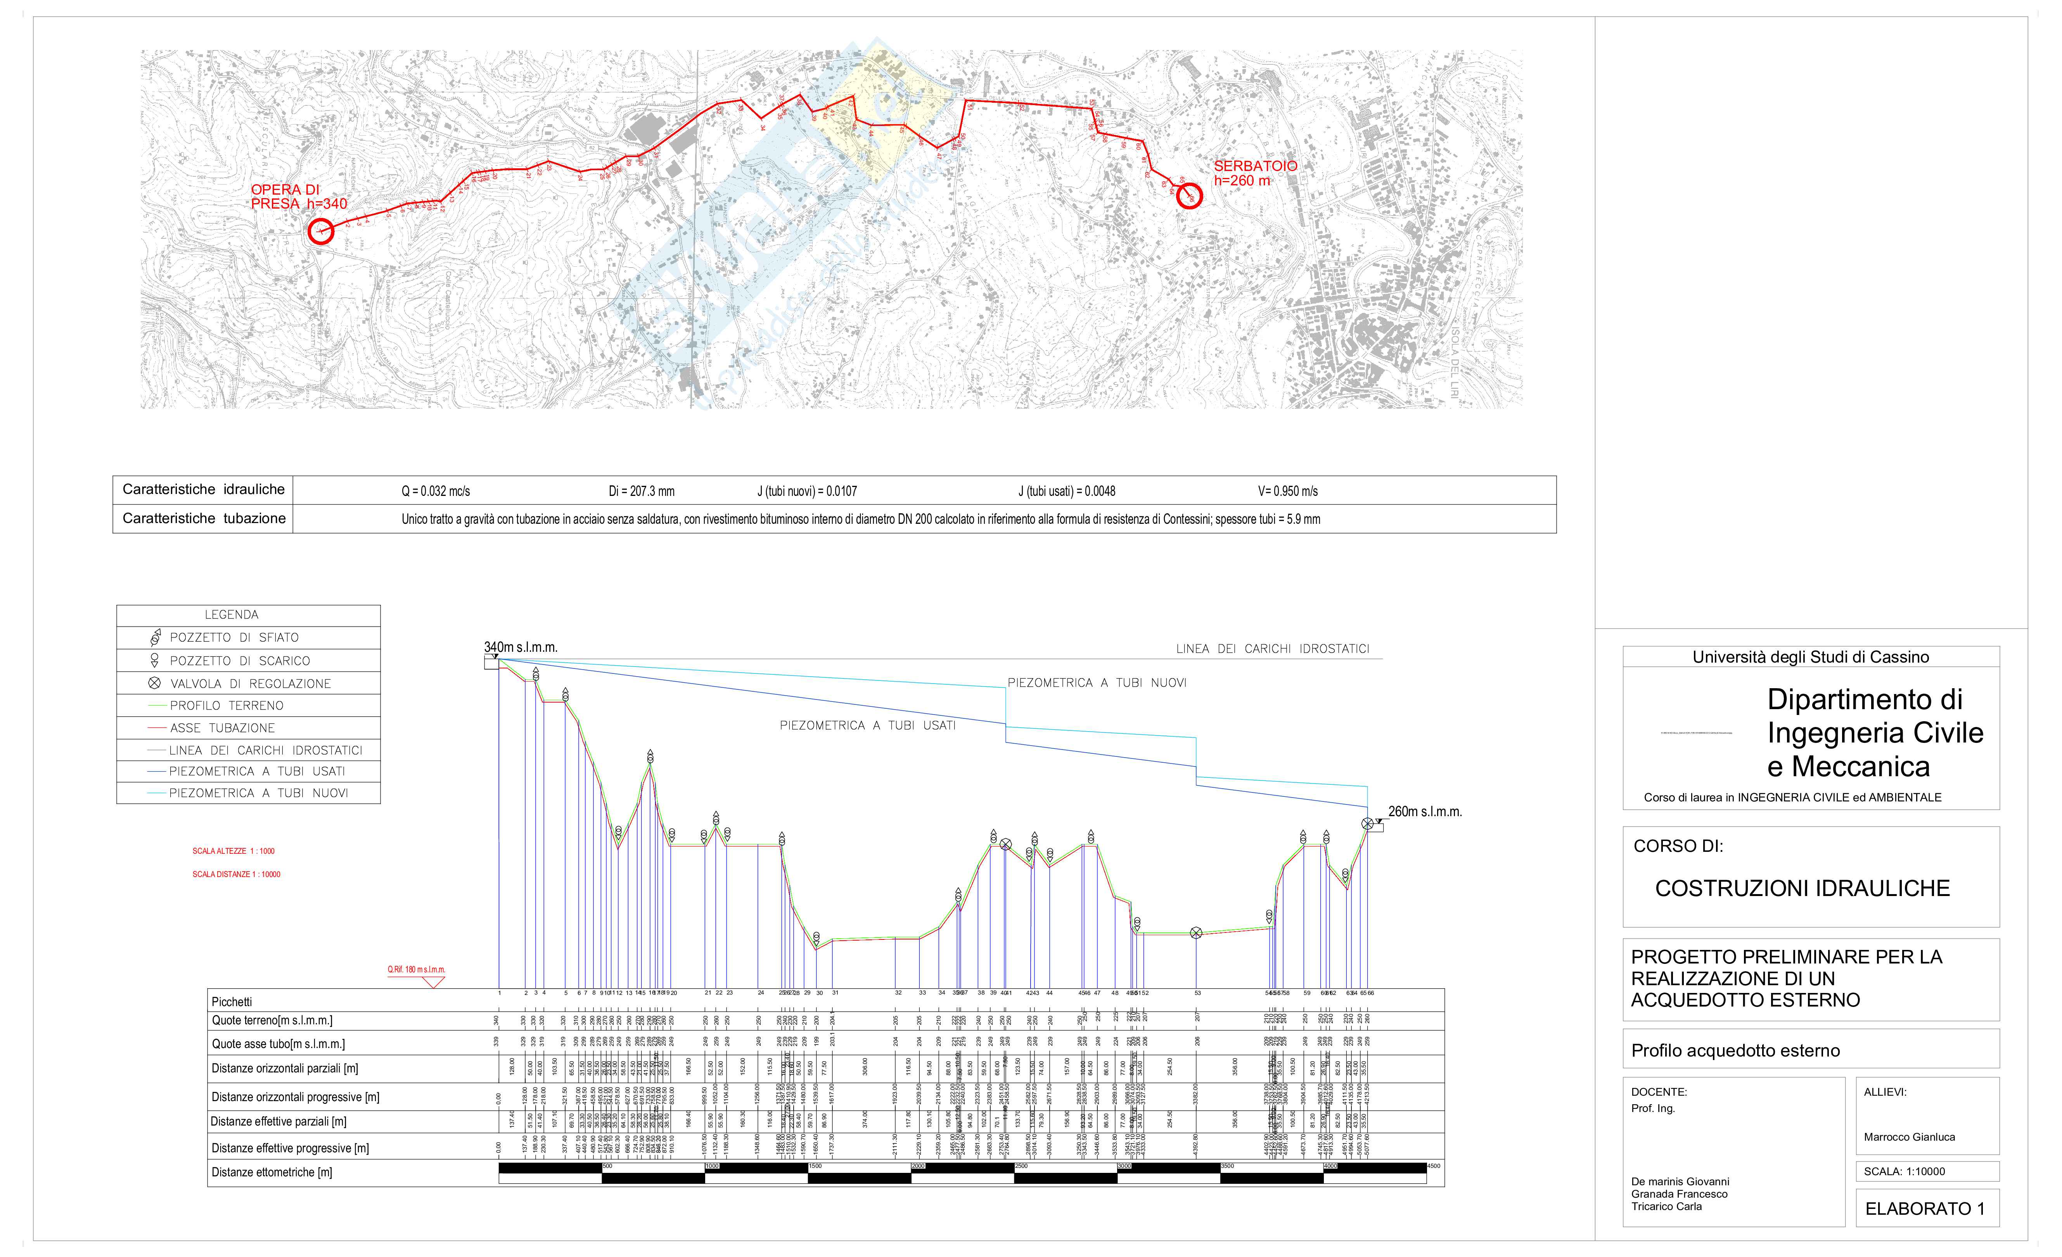Click the Distanze ettometriche scale bar
The width and height of the screenshot is (2062, 1257).
962,1172
